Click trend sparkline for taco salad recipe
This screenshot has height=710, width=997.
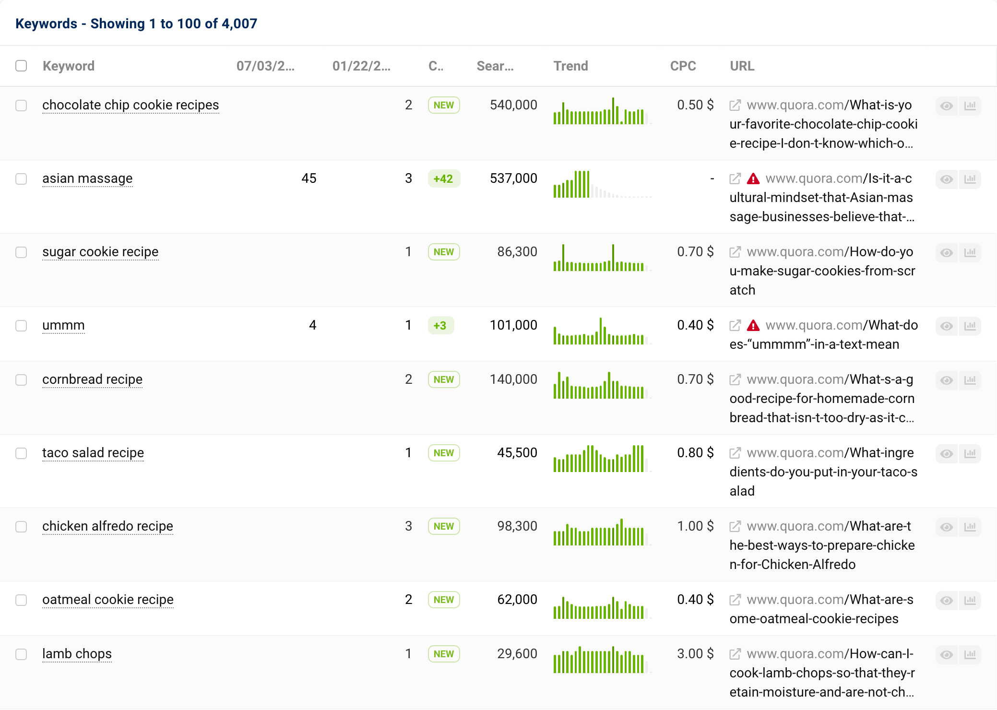click(602, 458)
